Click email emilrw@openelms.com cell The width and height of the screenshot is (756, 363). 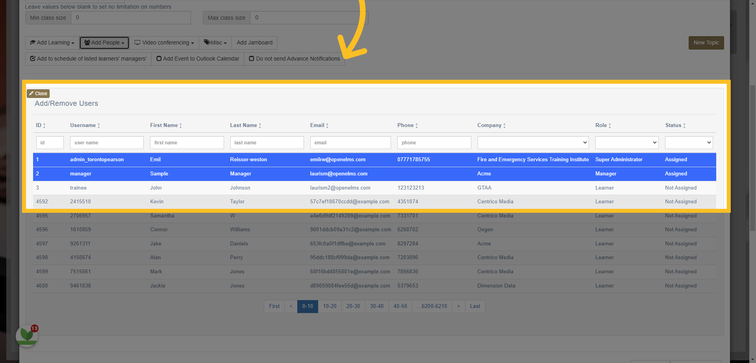pyautogui.click(x=338, y=160)
